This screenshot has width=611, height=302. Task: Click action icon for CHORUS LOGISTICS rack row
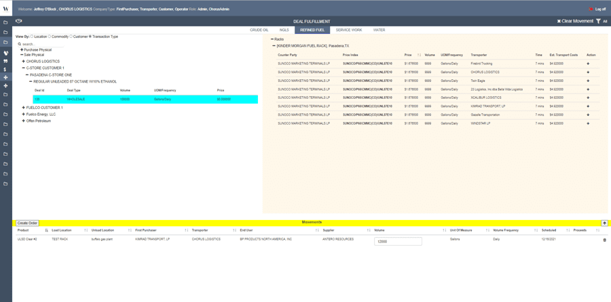[x=588, y=72]
